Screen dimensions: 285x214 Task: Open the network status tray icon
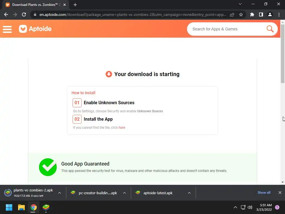[x=243, y=207]
